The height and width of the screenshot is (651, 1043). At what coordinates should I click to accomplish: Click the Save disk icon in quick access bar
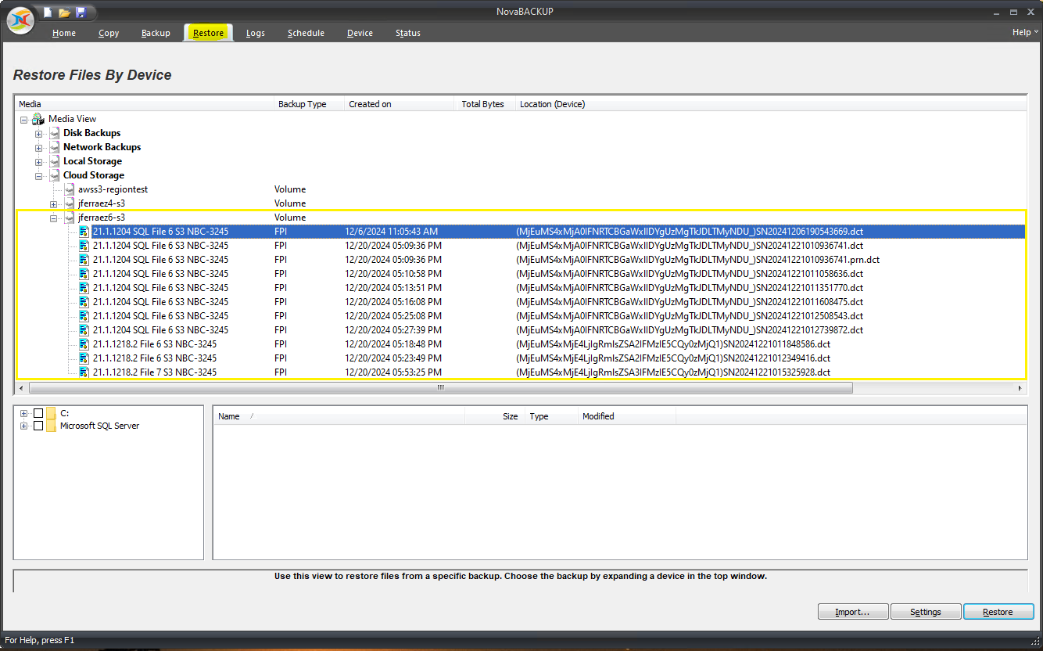pos(81,12)
